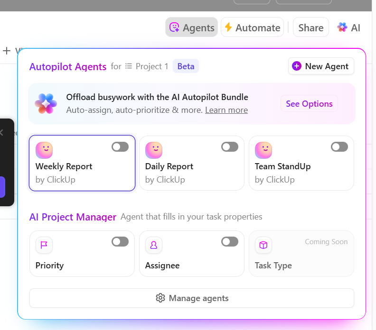Click the AI Project Manager heading
Viewport: 376px width, 330px height.
tap(73, 217)
